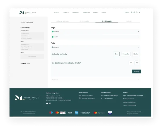Click the card payment icon in footer

[80, 96]
